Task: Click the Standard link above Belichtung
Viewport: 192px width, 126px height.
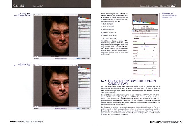Action: point(147,46)
